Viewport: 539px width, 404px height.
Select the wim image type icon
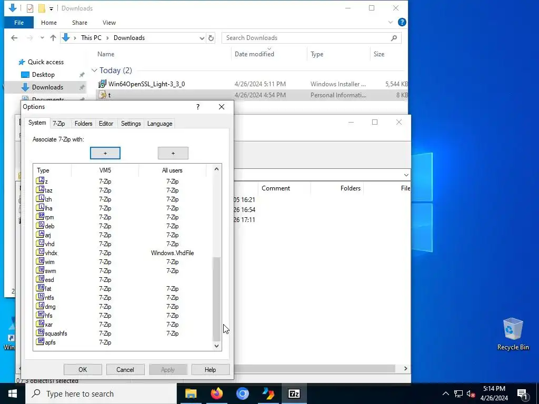point(40,261)
